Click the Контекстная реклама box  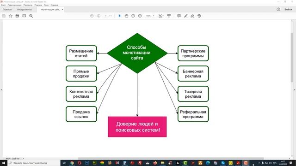coord(81,94)
